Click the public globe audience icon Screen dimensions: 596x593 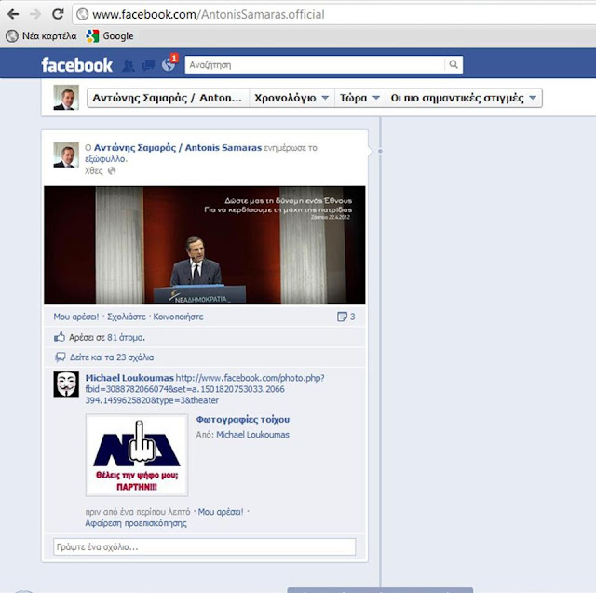tap(112, 171)
